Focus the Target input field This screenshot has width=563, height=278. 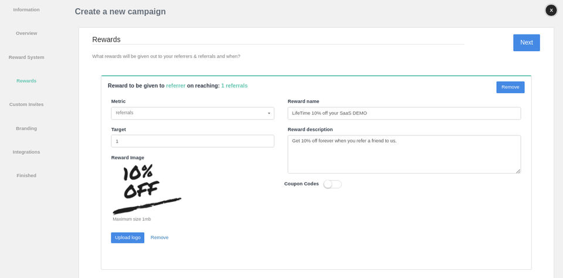192,141
